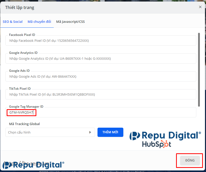
Task: Click the arrow in Chọn cấu hình selector
Action: click(x=90, y=132)
